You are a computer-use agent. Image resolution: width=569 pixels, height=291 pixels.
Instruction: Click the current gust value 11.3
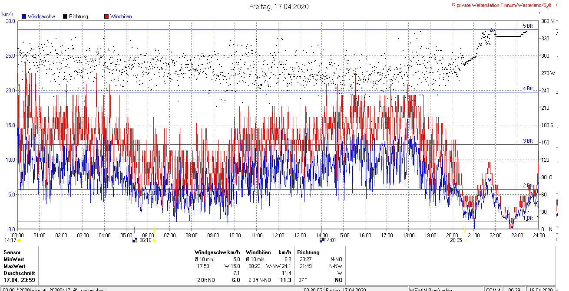click(286, 280)
